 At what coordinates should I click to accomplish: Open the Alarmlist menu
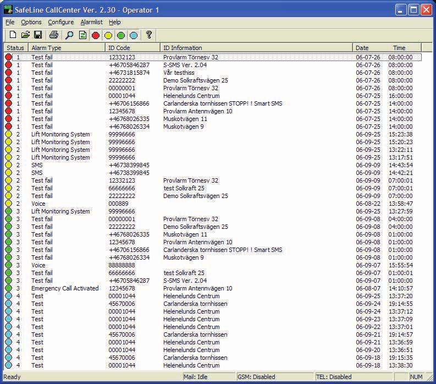point(91,22)
